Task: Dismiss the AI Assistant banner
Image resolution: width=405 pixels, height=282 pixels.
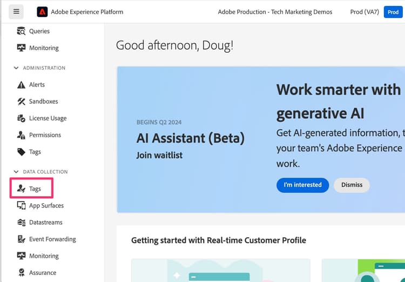Action: click(352, 185)
